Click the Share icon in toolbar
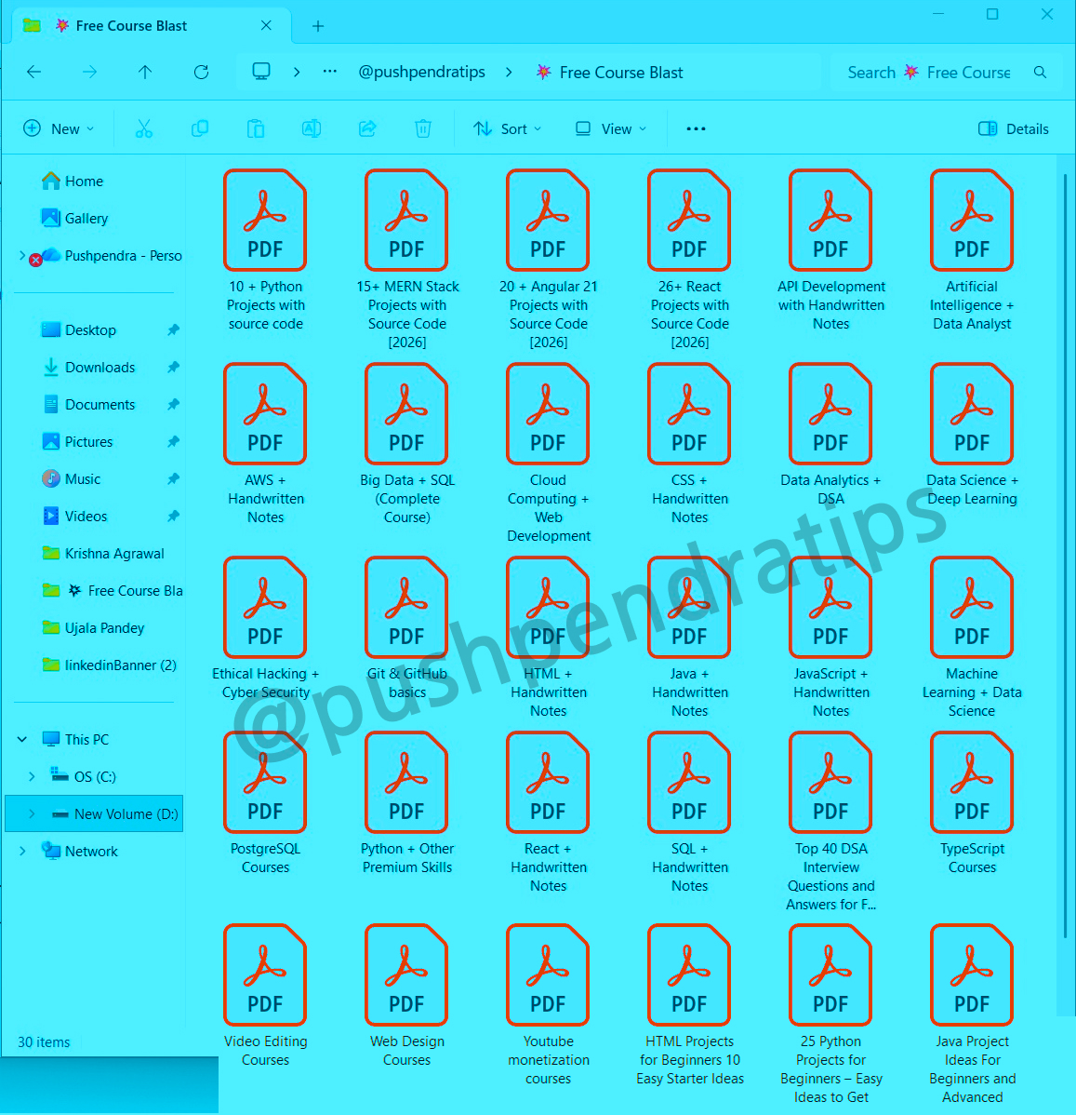The image size is (1076, 1115). click(367, 128)
